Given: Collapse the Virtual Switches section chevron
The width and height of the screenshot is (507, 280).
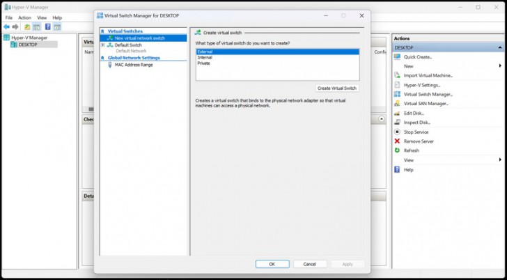Looking at the screenshot, I should tap(102, 31).
